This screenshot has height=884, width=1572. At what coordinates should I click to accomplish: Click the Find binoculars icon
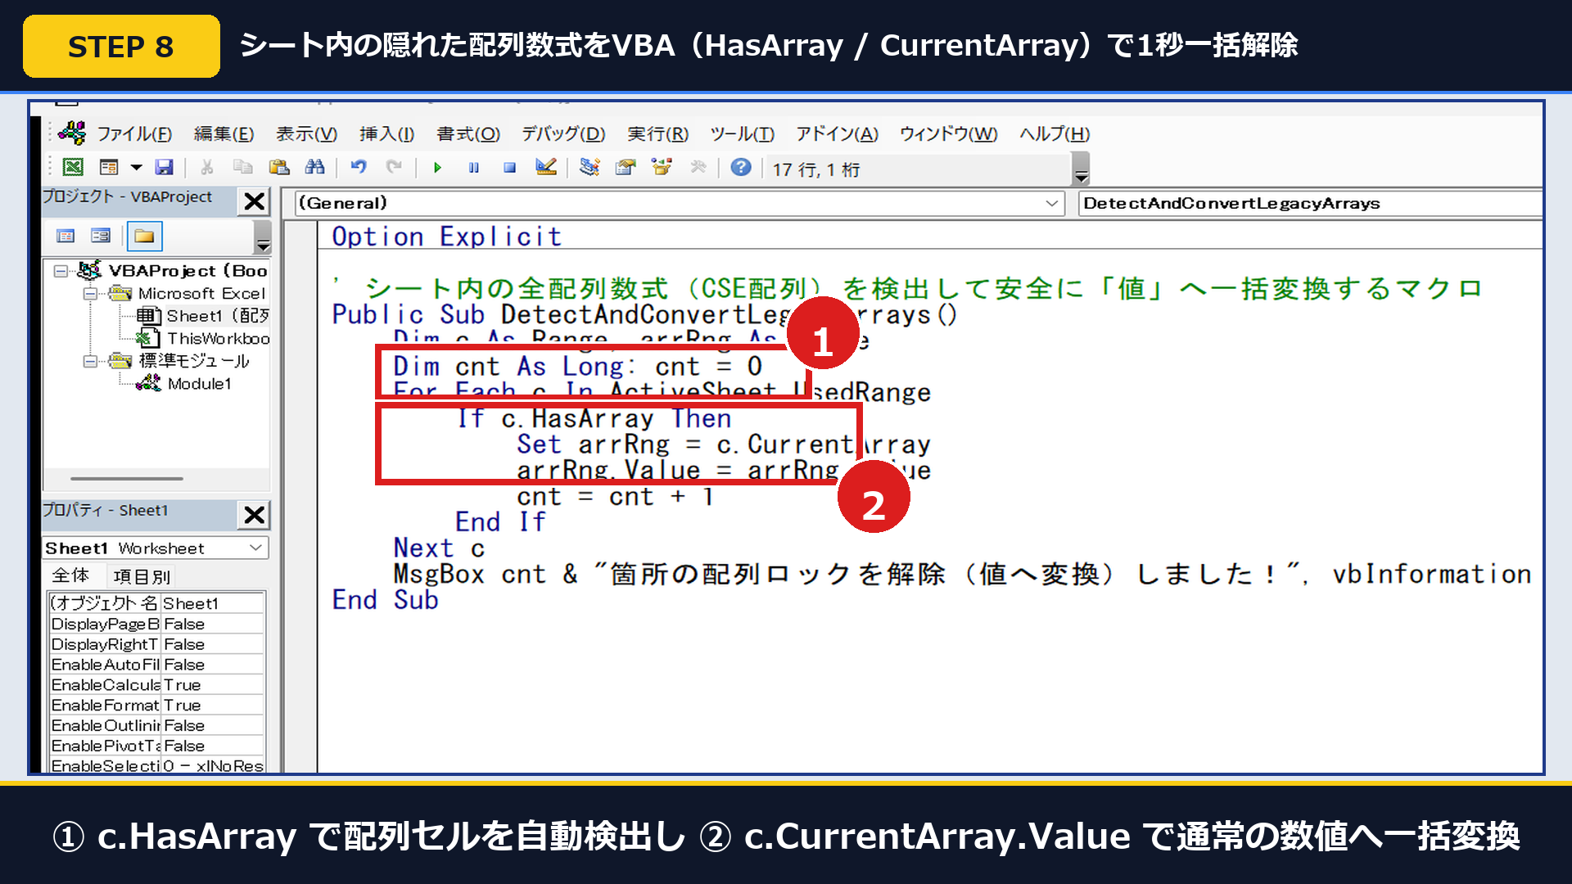pos(315,167)
